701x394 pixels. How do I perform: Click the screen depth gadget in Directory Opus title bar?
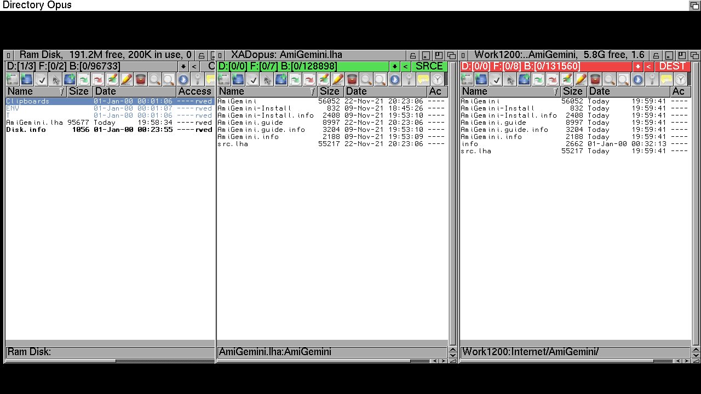pos(694,5)
